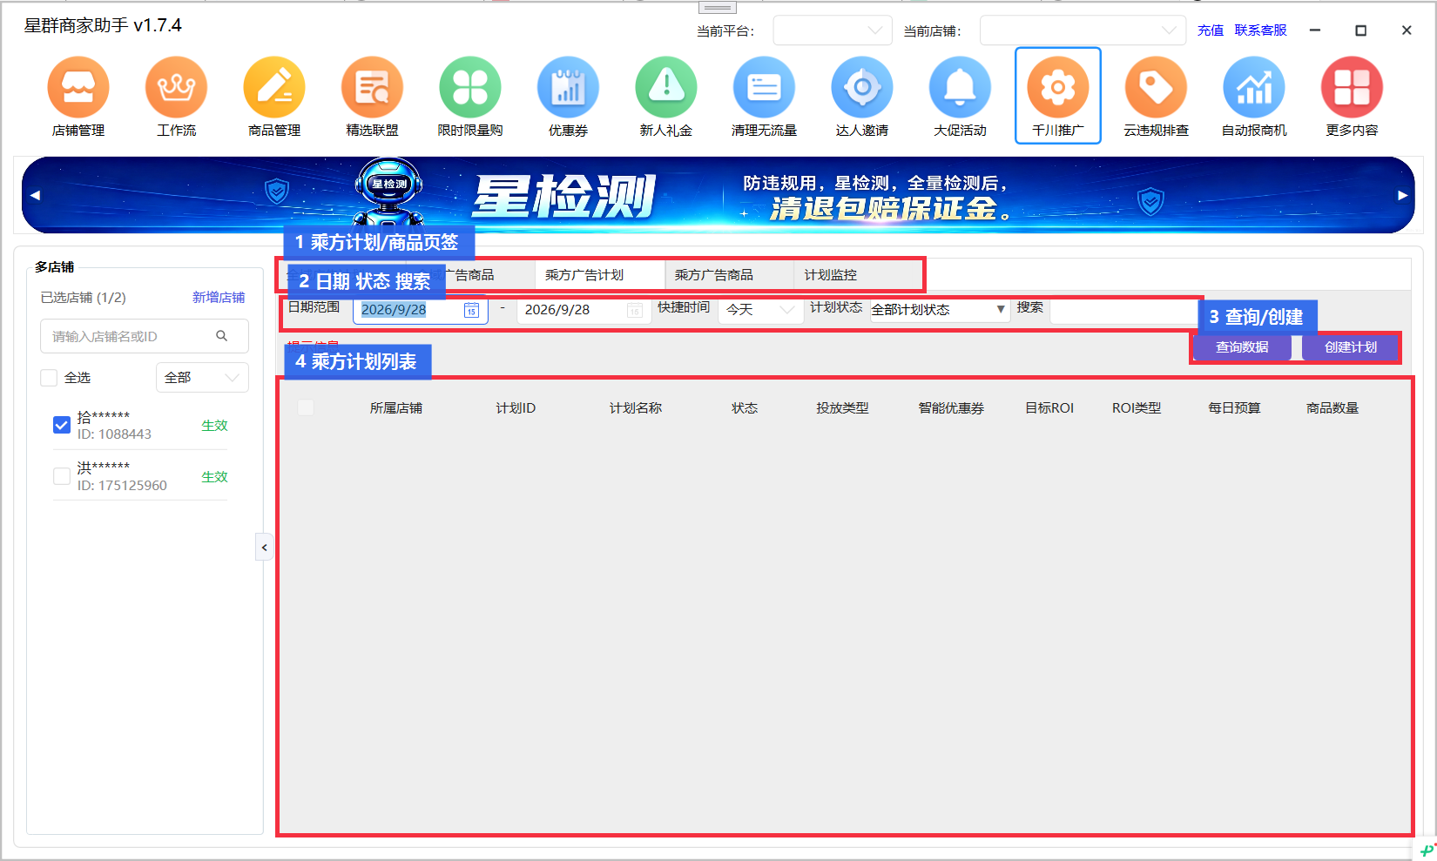Open the 快捷时间 今天 dropdown
The height and width of the screenshot is (861, 1437).
pyautogui.click(x=760, y=310)
